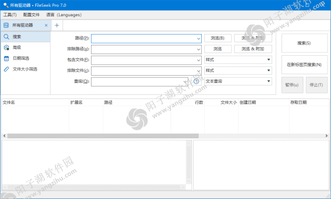Viewport: 331px width, 199px height.
Task: Click the ruler icon for 文件大小筛选
Action: (x=6, y=69)
